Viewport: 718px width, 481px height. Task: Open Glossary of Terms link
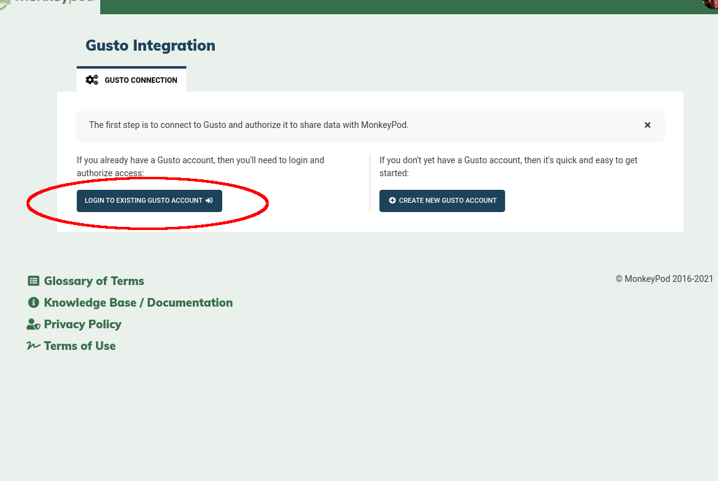point(94,281)
